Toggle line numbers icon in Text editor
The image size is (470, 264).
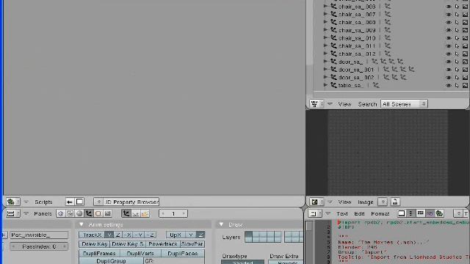[411, 213]
